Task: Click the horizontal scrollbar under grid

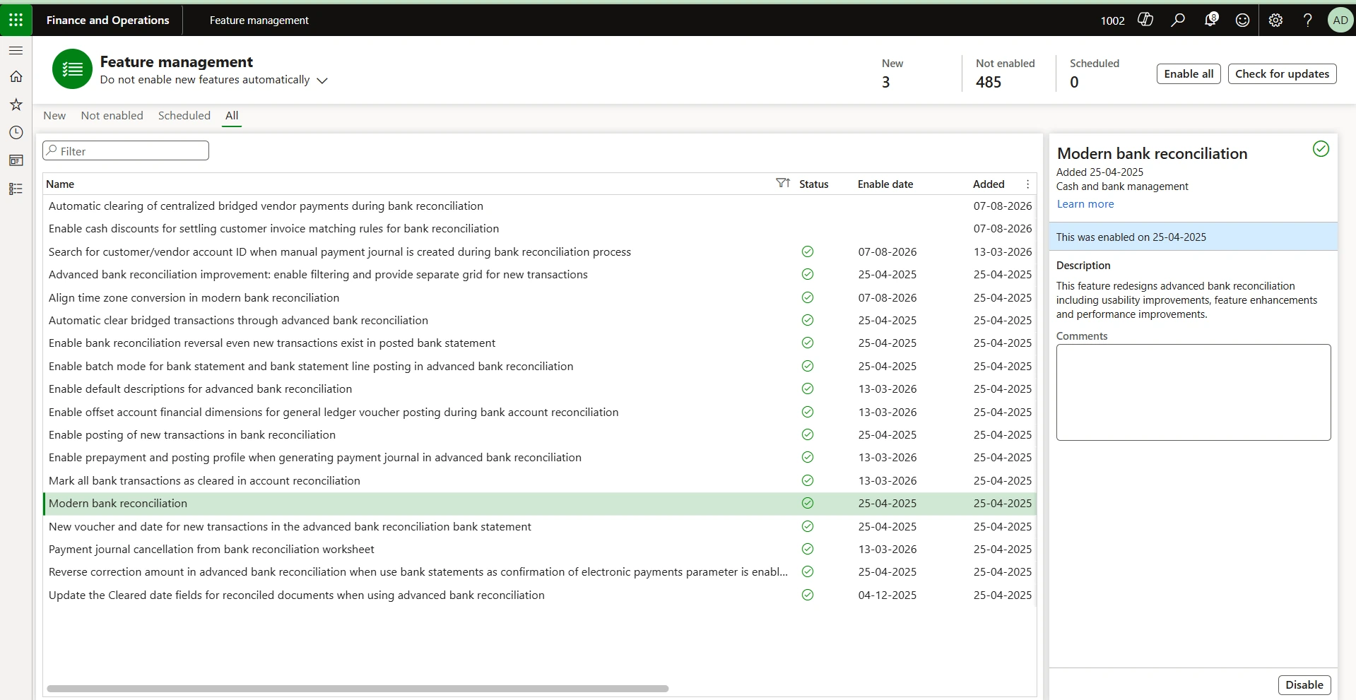Action: coord(358,688)
